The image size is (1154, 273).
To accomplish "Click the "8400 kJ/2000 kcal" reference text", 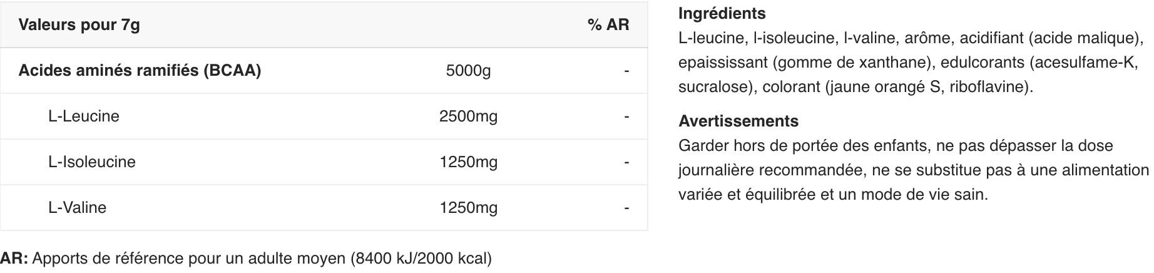I will tap(421, 259).
